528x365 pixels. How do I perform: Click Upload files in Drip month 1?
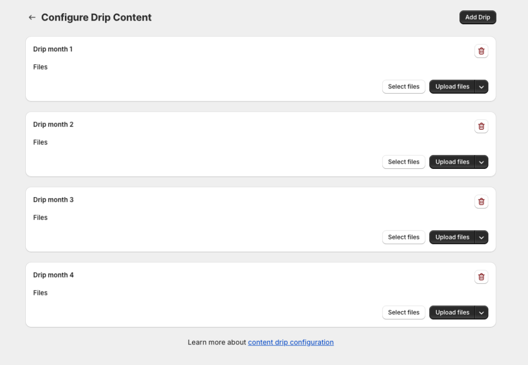click(x=452, y=86)
